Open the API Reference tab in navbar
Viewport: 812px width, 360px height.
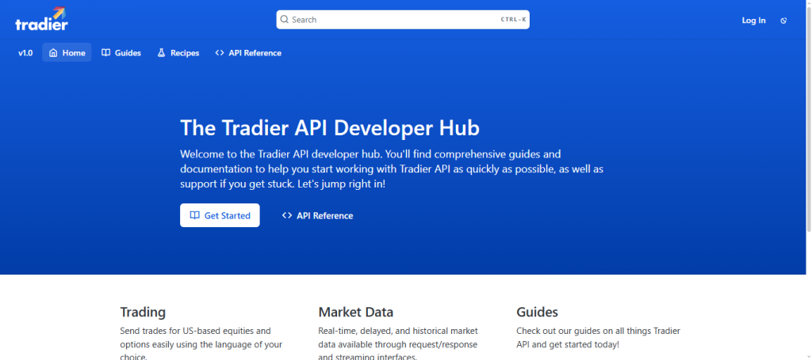click(x=248, y=53)
